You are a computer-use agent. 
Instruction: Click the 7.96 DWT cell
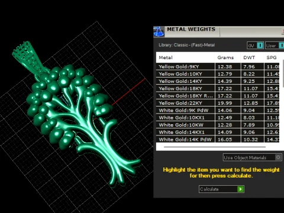(252, 67)
